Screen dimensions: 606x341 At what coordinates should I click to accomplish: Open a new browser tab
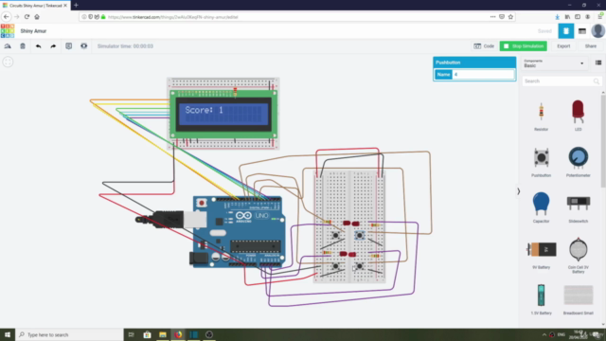click(x=76, y=6)
